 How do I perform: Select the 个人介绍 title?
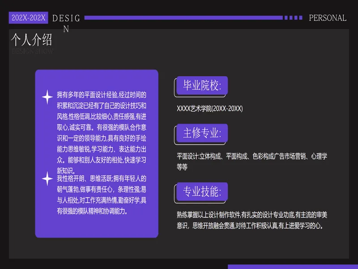[x=31, y=39]
